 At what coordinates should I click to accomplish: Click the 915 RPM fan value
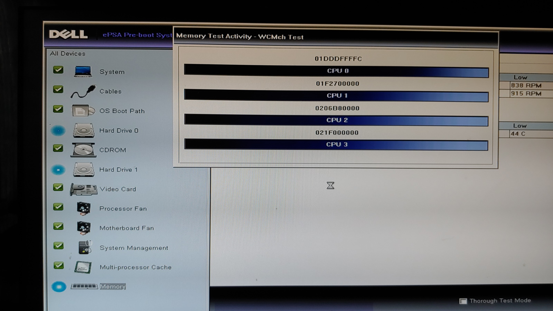click(526, 94)
